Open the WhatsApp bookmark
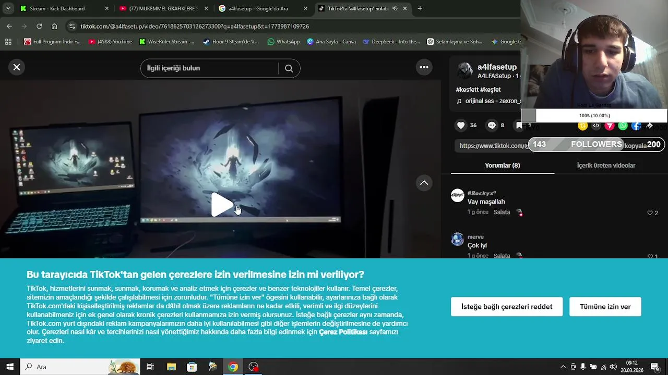668x375 pixels. click(x=283, y=42)
